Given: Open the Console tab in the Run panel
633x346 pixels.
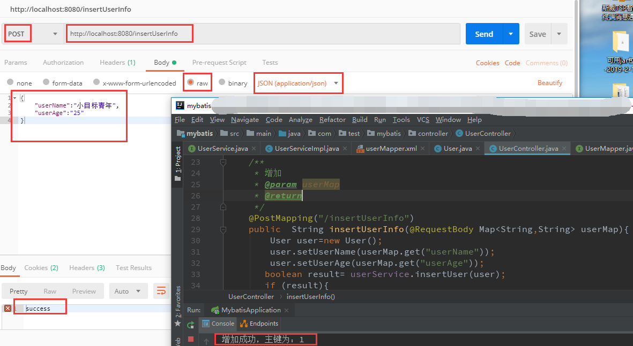Looking at the screenshot, I should (x=218, y=324).
